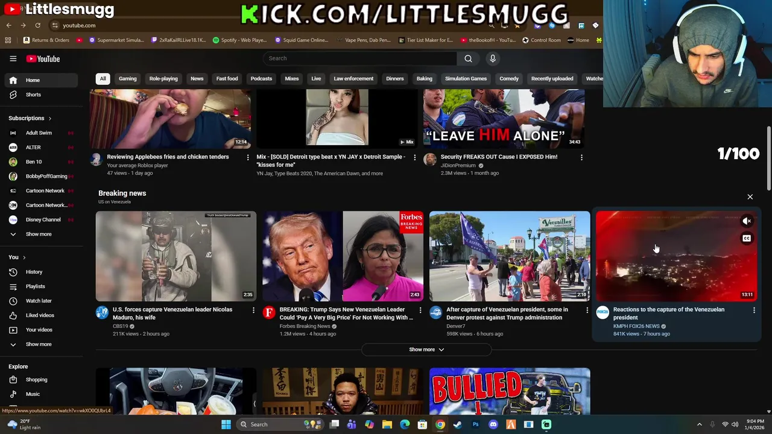Open Watch later in sidebar
This screenshot has width=772, height=434.
(x=41, y=301)
